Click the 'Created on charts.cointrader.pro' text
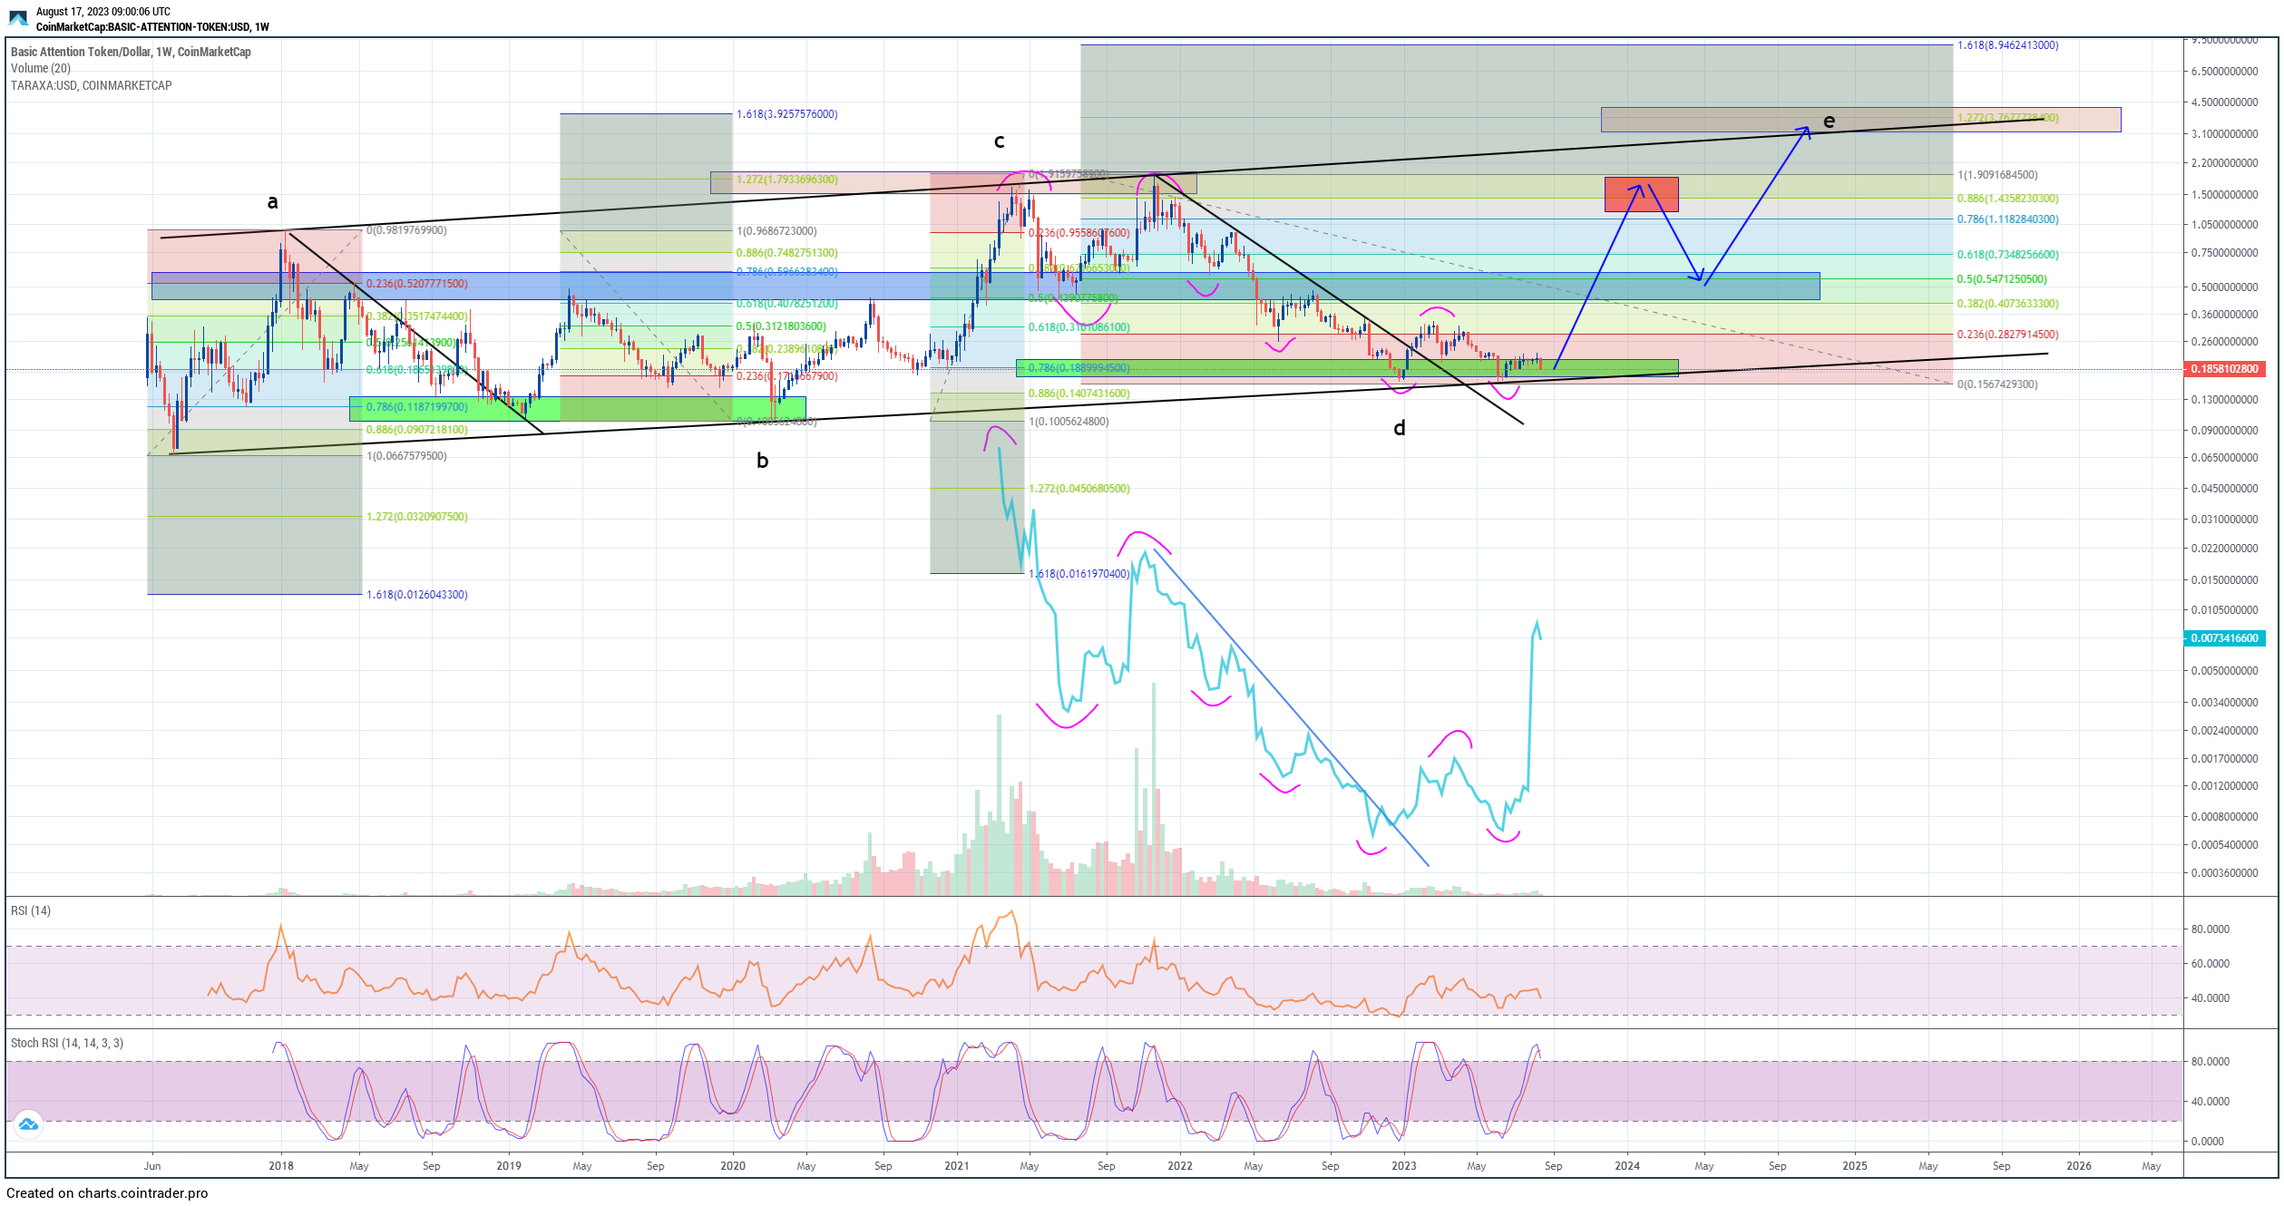2284x1206 pixels. [107, 1193]
